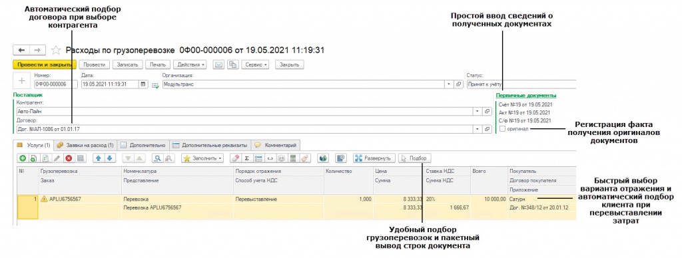This screenshot has height=258, width=682.
Task: Click the tag icon after calculator
Action: click(305, 158)
